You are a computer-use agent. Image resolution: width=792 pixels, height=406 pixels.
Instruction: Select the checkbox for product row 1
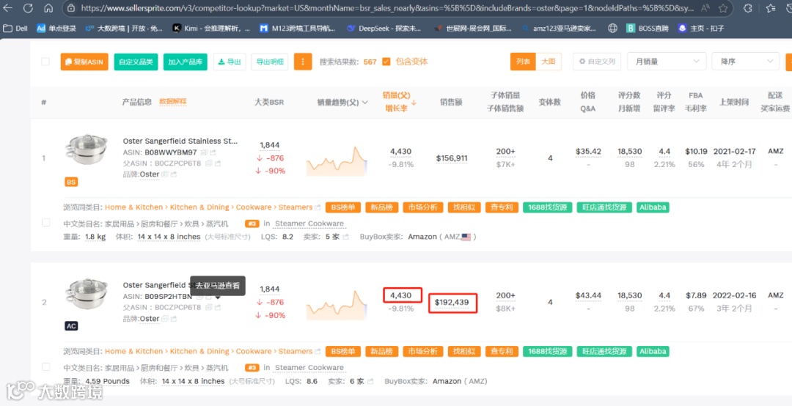pos(45,222)
